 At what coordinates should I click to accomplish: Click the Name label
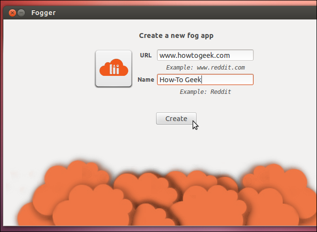146,80
